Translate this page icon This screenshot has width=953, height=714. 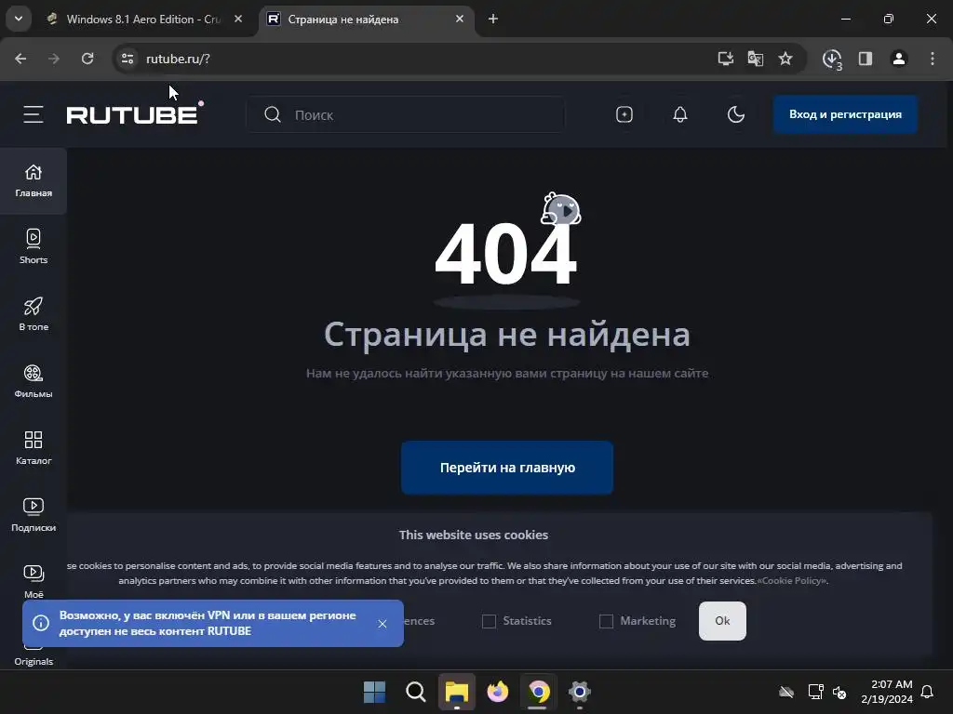point(756,59)
